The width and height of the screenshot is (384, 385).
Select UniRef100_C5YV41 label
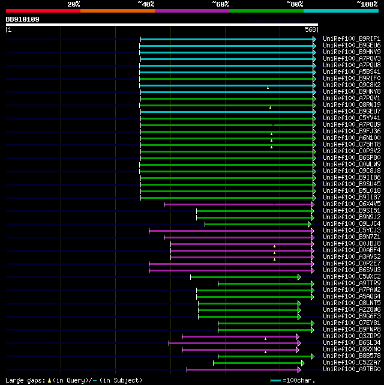(352, 118)
